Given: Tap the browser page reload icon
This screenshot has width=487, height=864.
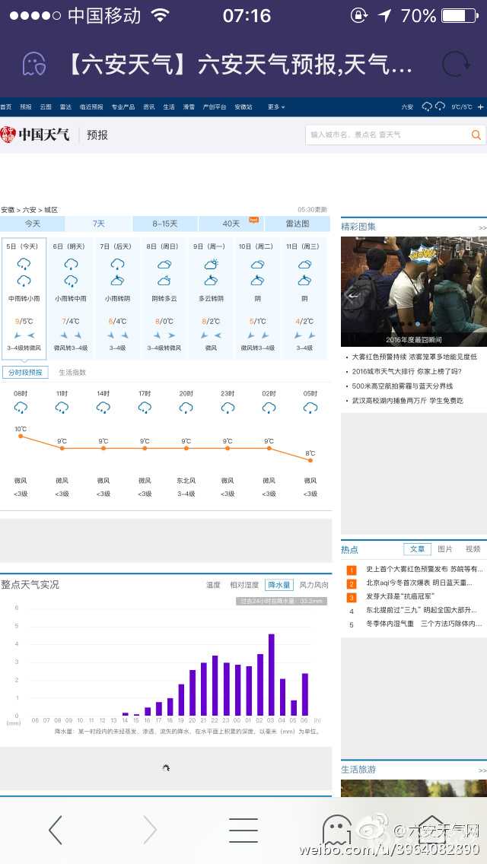Looking at the screenshot, I should 456,65.
